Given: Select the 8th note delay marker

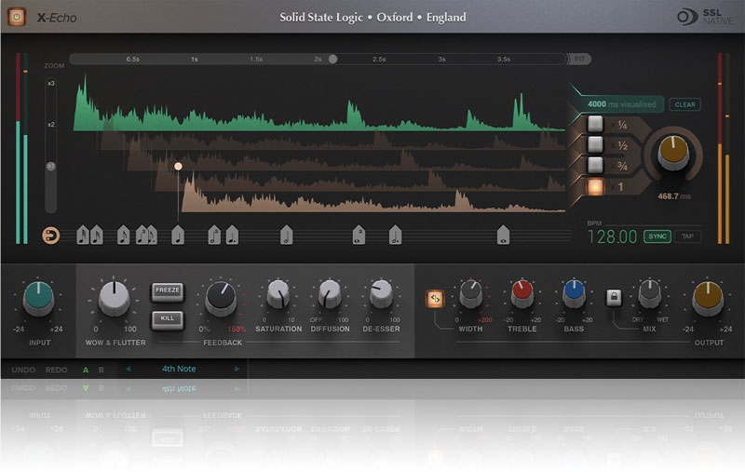Looking at the screenshot, I should (x=124, y=235).
